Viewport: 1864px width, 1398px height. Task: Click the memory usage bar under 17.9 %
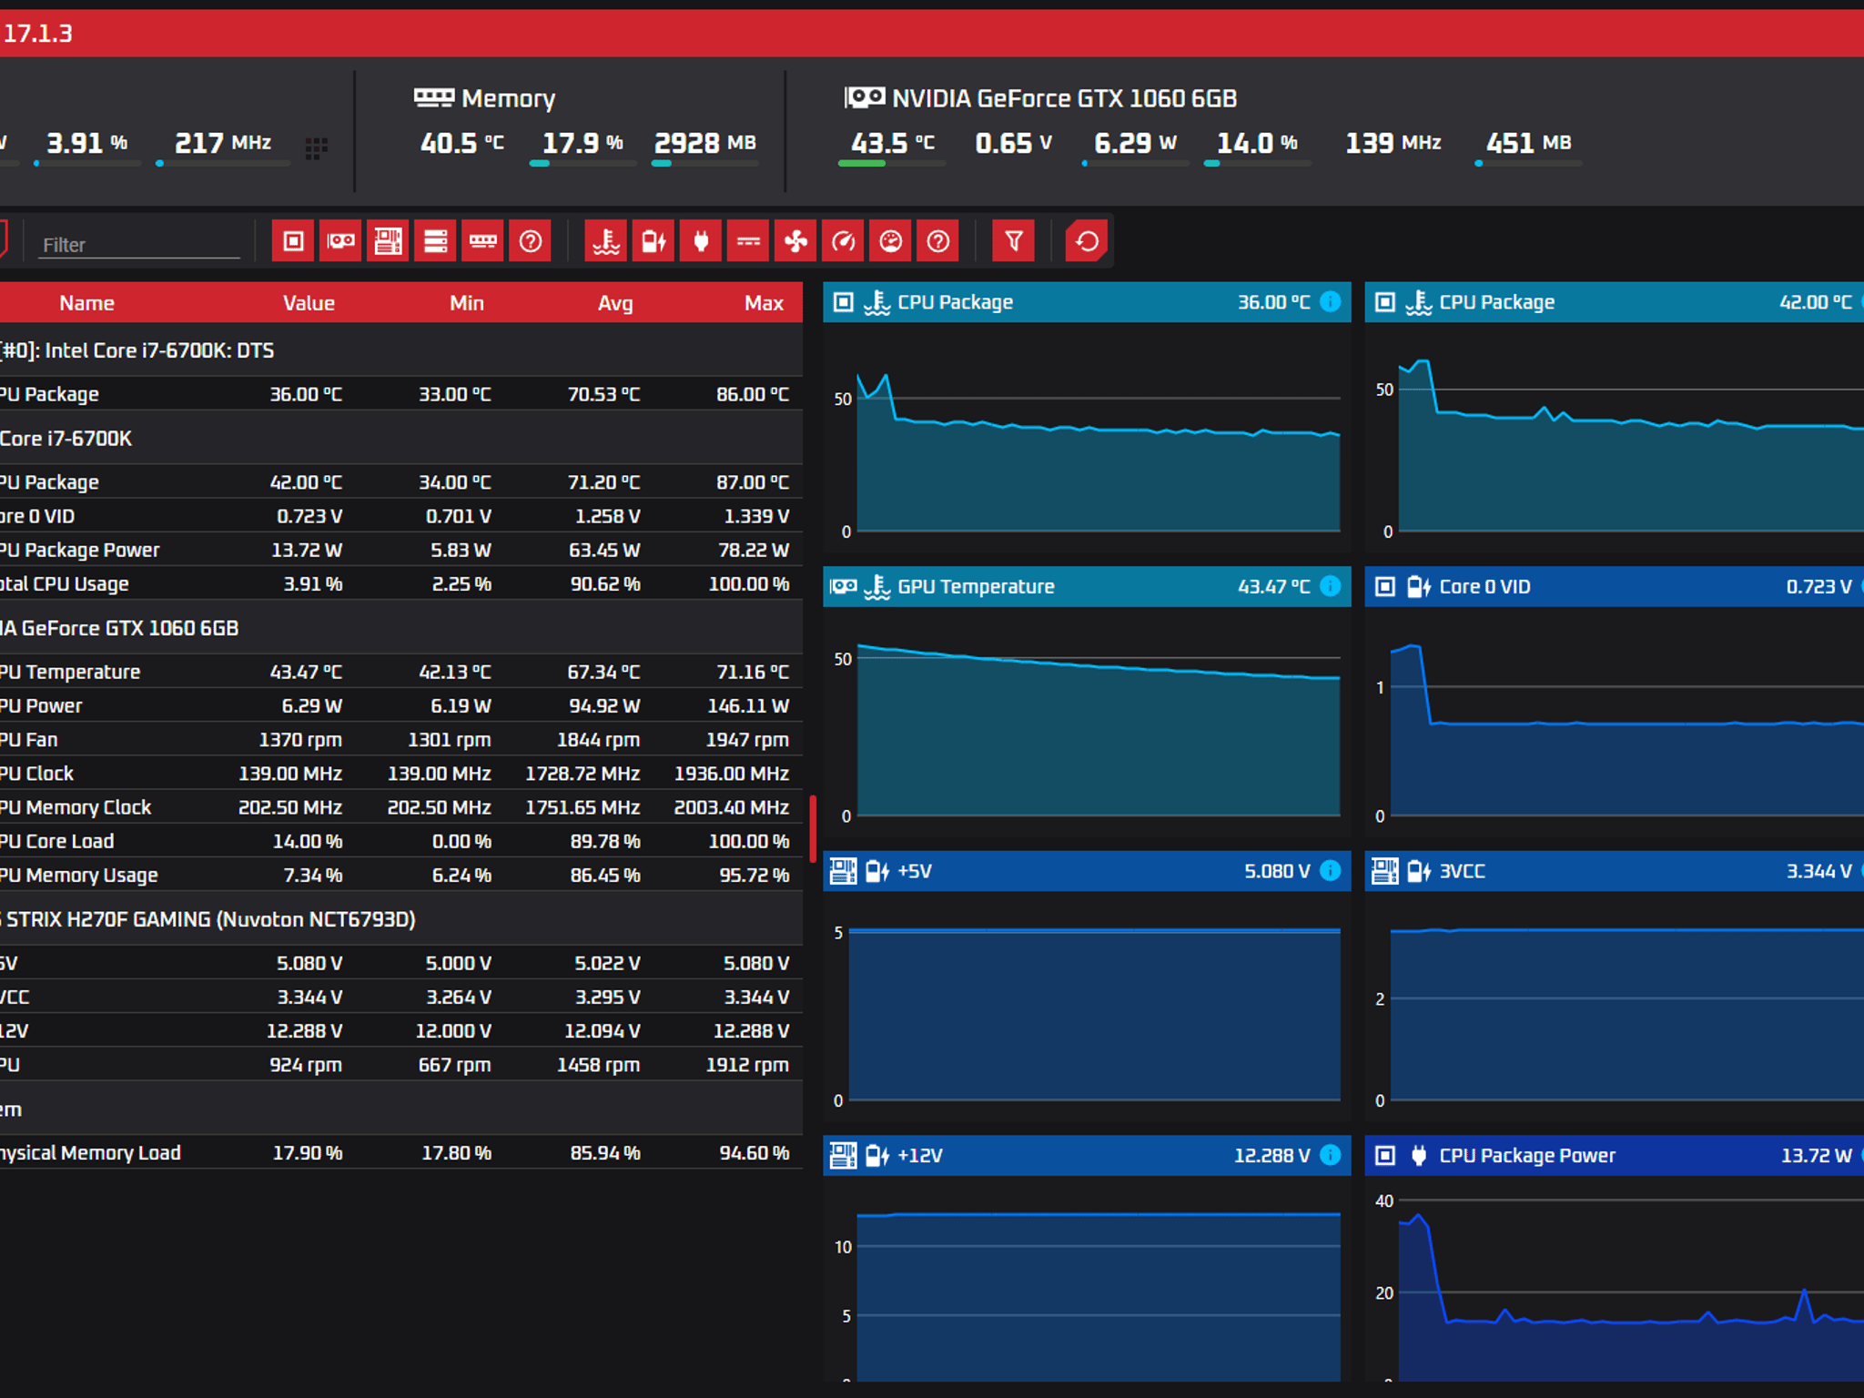[582, 164]
